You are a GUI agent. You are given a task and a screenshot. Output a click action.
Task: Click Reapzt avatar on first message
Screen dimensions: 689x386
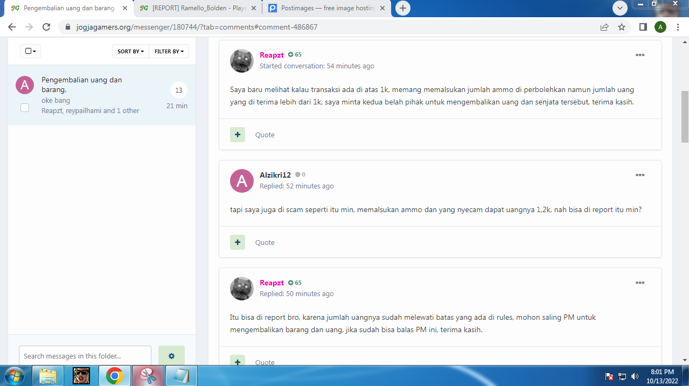(x=242, y=61)
